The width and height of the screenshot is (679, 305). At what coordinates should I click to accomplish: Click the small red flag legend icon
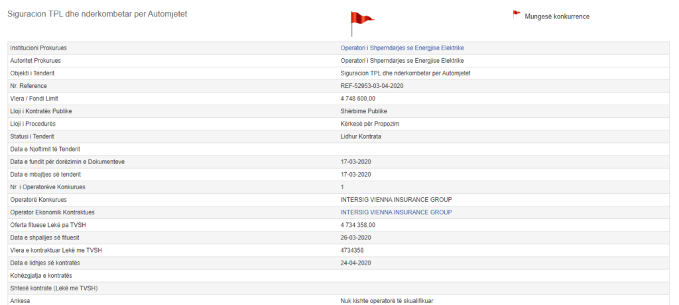pyautogui.click(x=517, y=15)
